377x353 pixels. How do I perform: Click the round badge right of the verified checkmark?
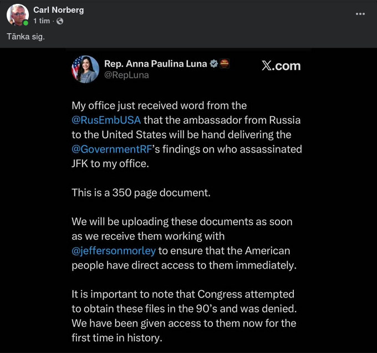click(x=225, y=63)
